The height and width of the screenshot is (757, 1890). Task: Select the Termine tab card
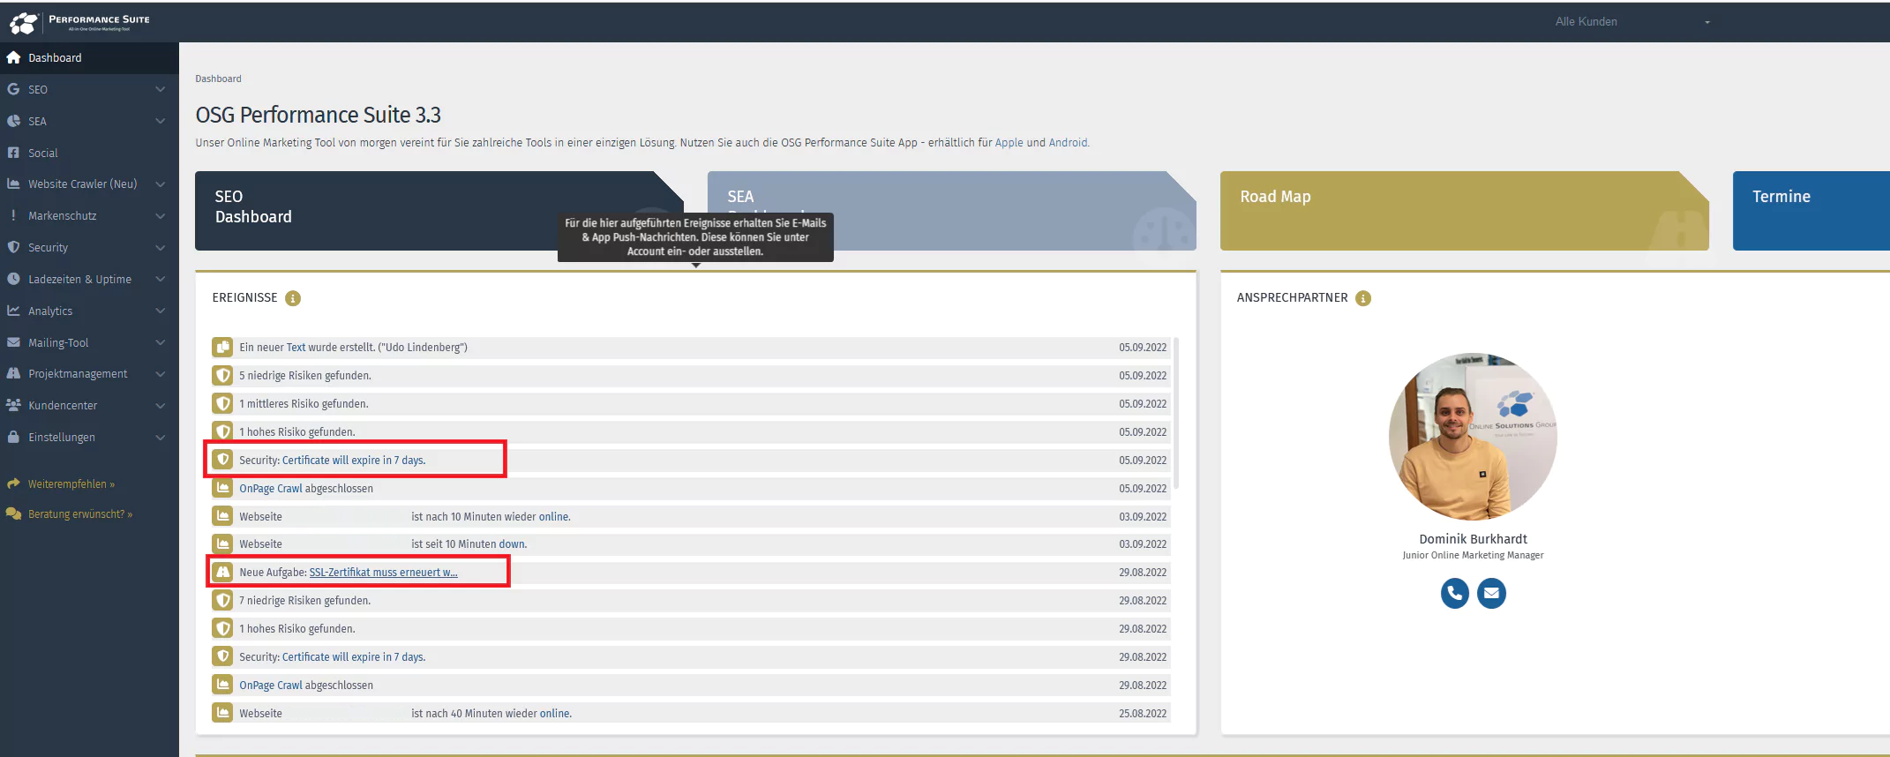point(1811,211)
